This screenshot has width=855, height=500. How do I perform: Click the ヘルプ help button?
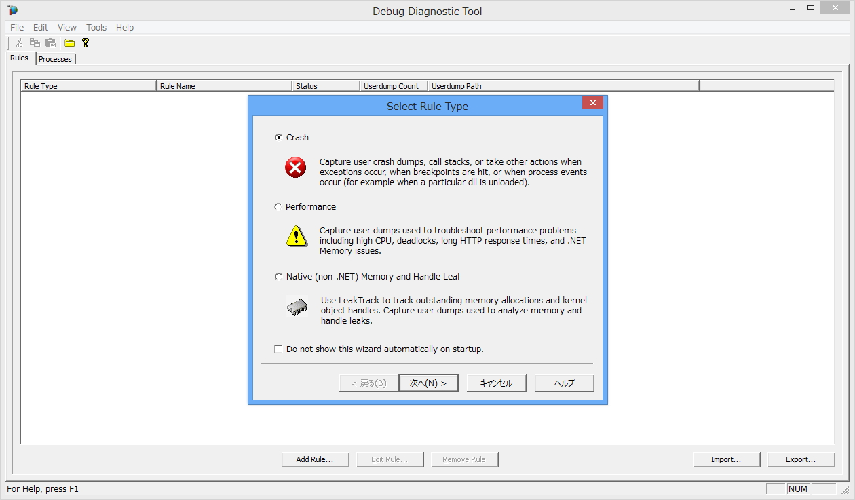coord(565,383)
